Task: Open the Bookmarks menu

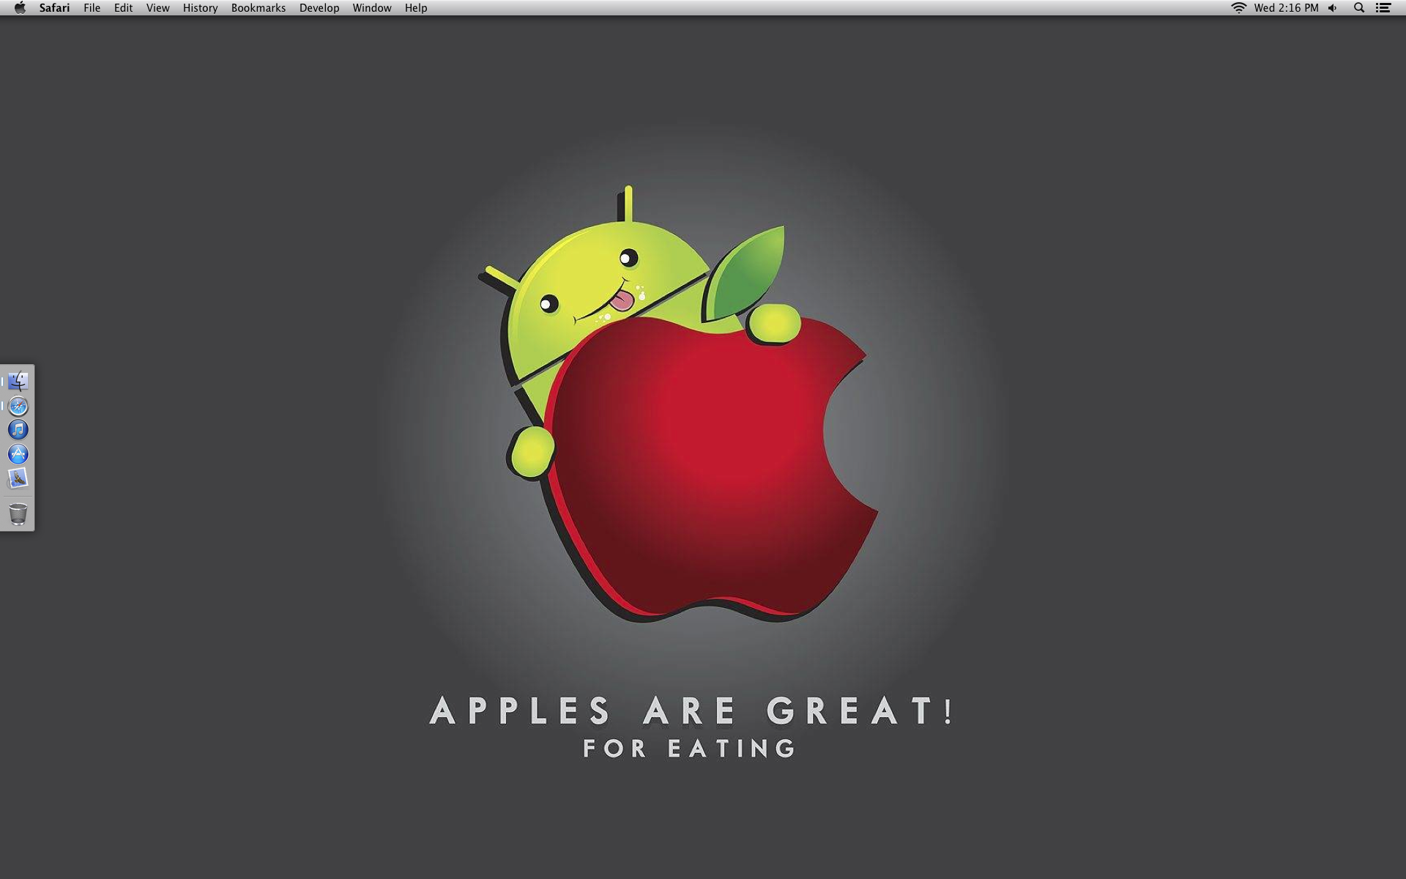Action: click(258, 8)
